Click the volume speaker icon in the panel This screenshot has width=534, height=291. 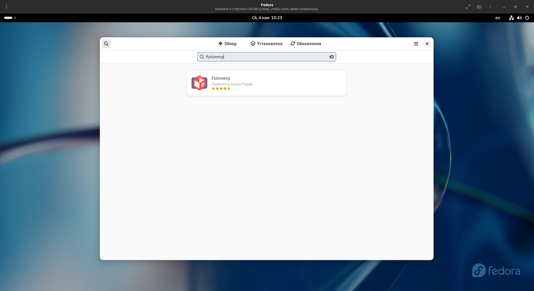click(520, 18)
